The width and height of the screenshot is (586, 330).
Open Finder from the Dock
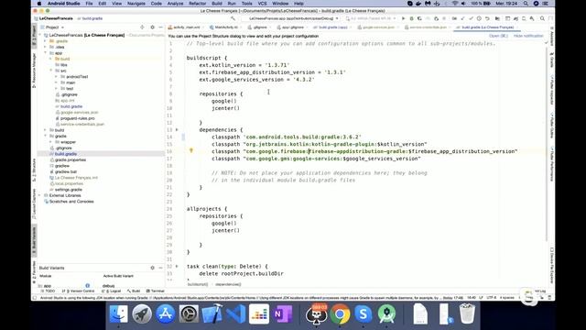pos(118,313)
